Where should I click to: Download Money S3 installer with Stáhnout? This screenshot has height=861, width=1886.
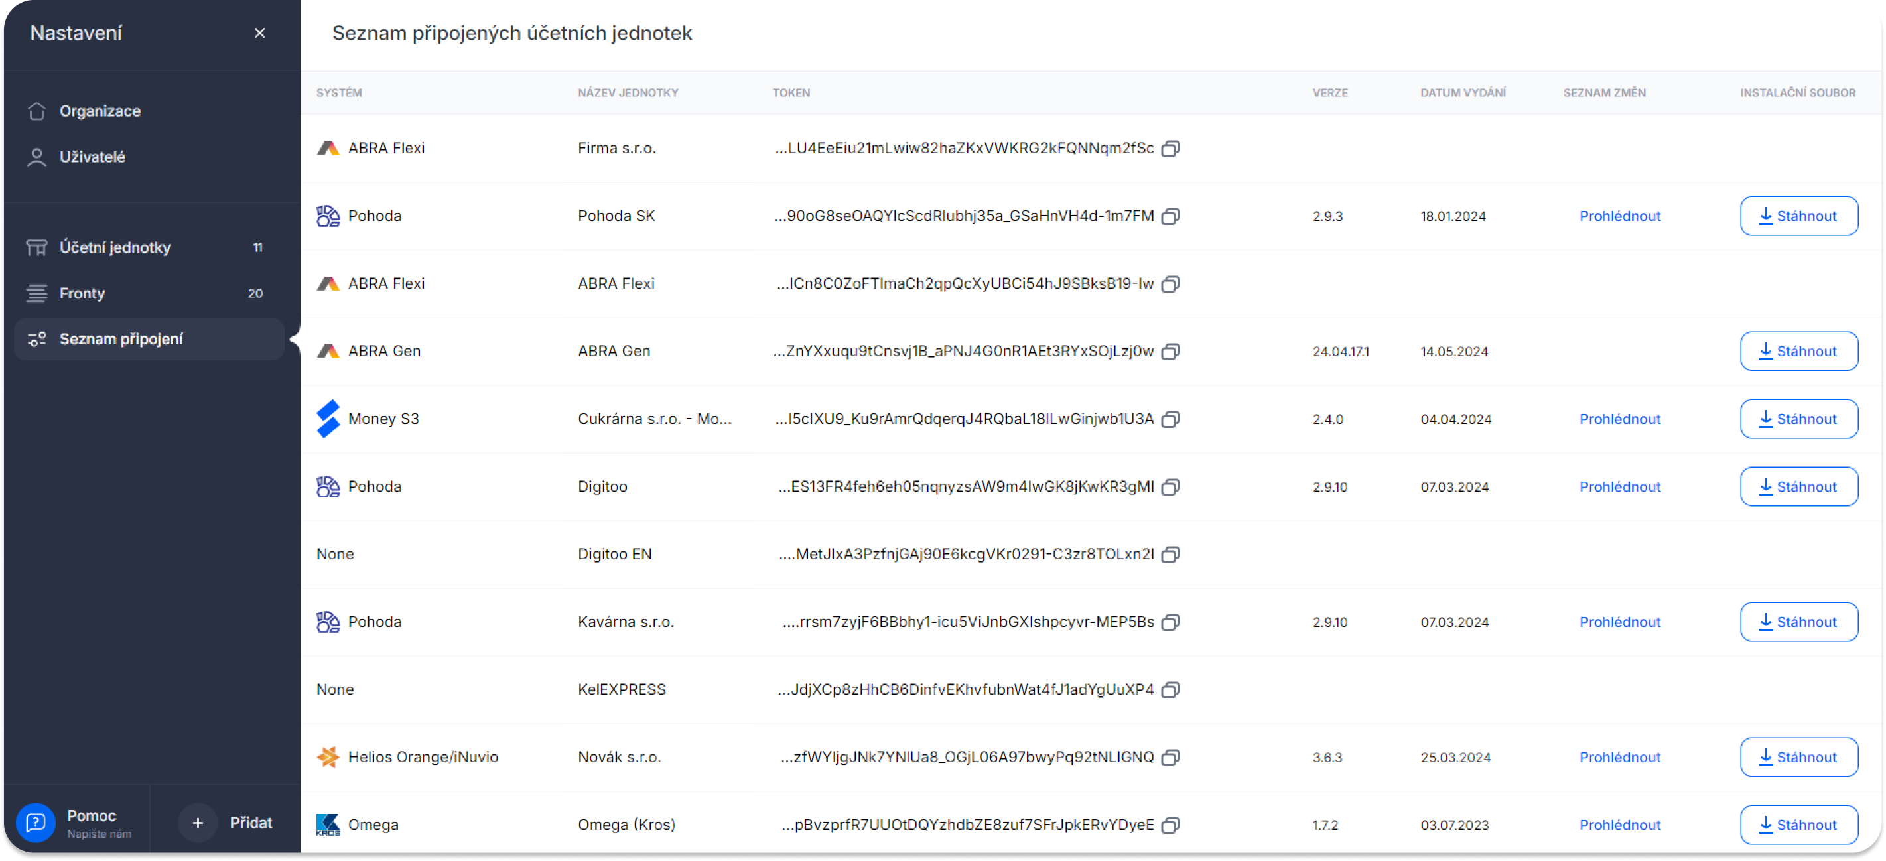(1798, 419)
